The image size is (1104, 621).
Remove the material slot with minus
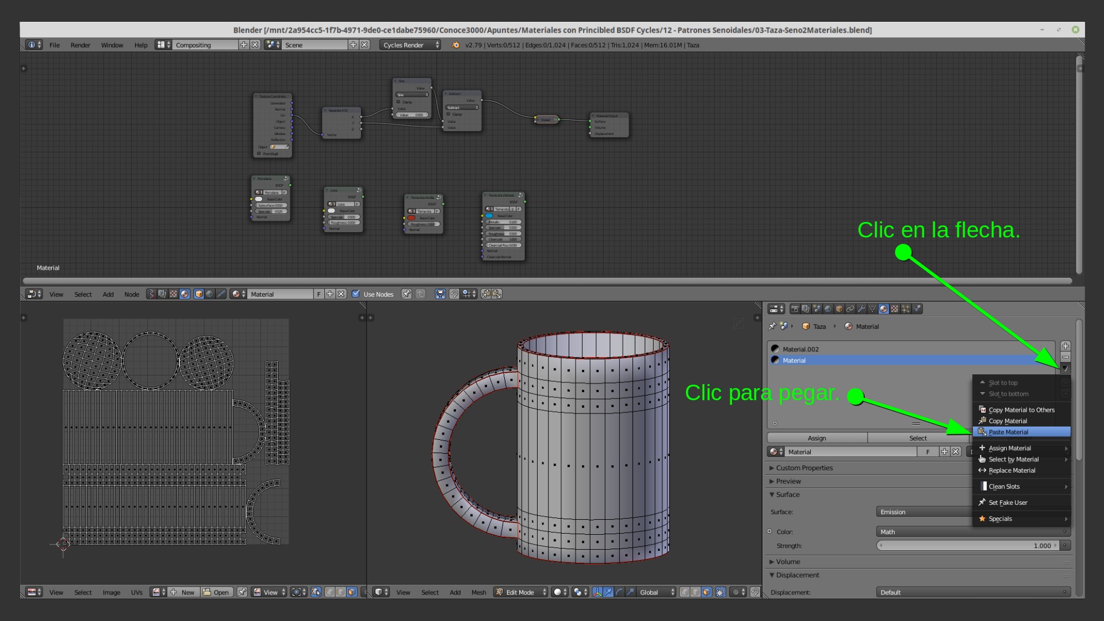[x=1065, y=357]
